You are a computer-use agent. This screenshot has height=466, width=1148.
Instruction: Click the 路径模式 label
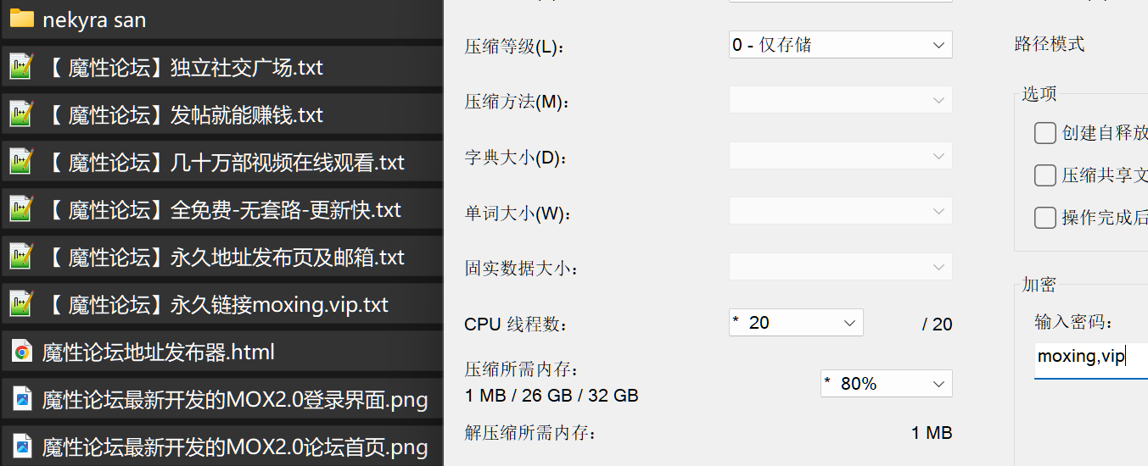pyautogui.click(x=1050, y=44)
